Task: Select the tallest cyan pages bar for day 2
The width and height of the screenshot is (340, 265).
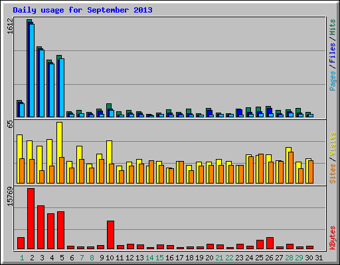Action: tap(32, 70)
